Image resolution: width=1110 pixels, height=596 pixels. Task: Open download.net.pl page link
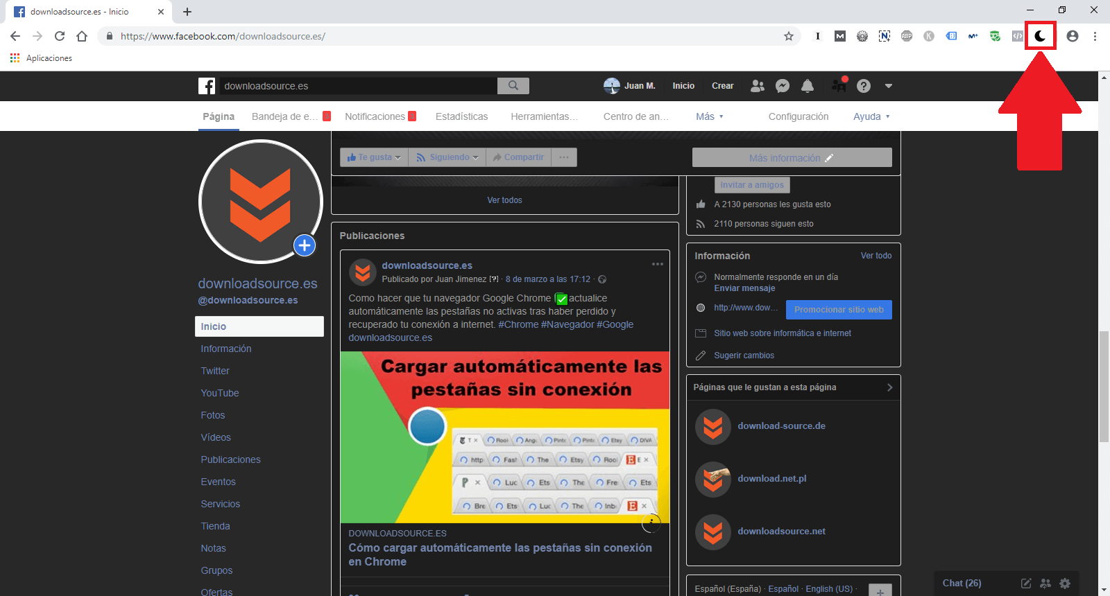771,479
